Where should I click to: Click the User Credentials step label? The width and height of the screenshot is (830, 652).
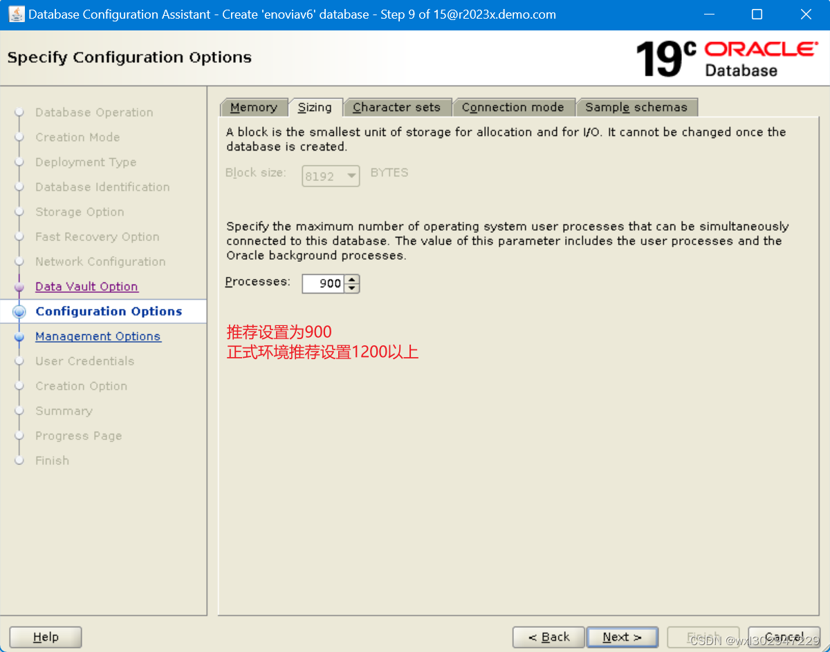[x=85, y=361]
